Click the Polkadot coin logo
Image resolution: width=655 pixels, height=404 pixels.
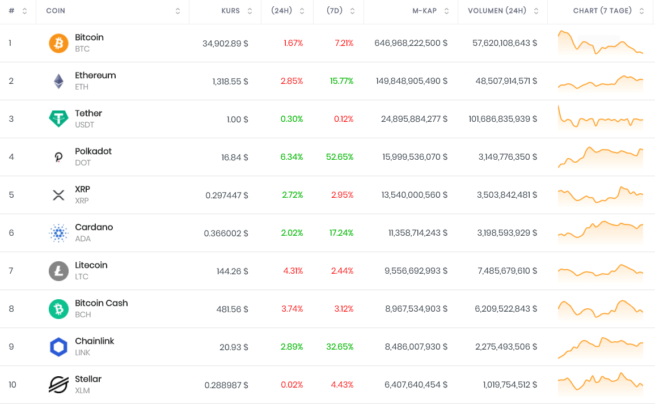(58, 158)
